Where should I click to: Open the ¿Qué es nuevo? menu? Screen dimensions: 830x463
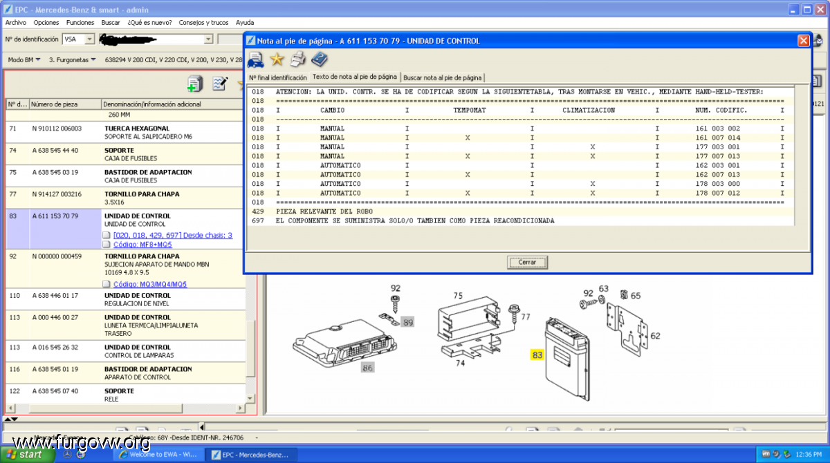click(x=149, y=23)
